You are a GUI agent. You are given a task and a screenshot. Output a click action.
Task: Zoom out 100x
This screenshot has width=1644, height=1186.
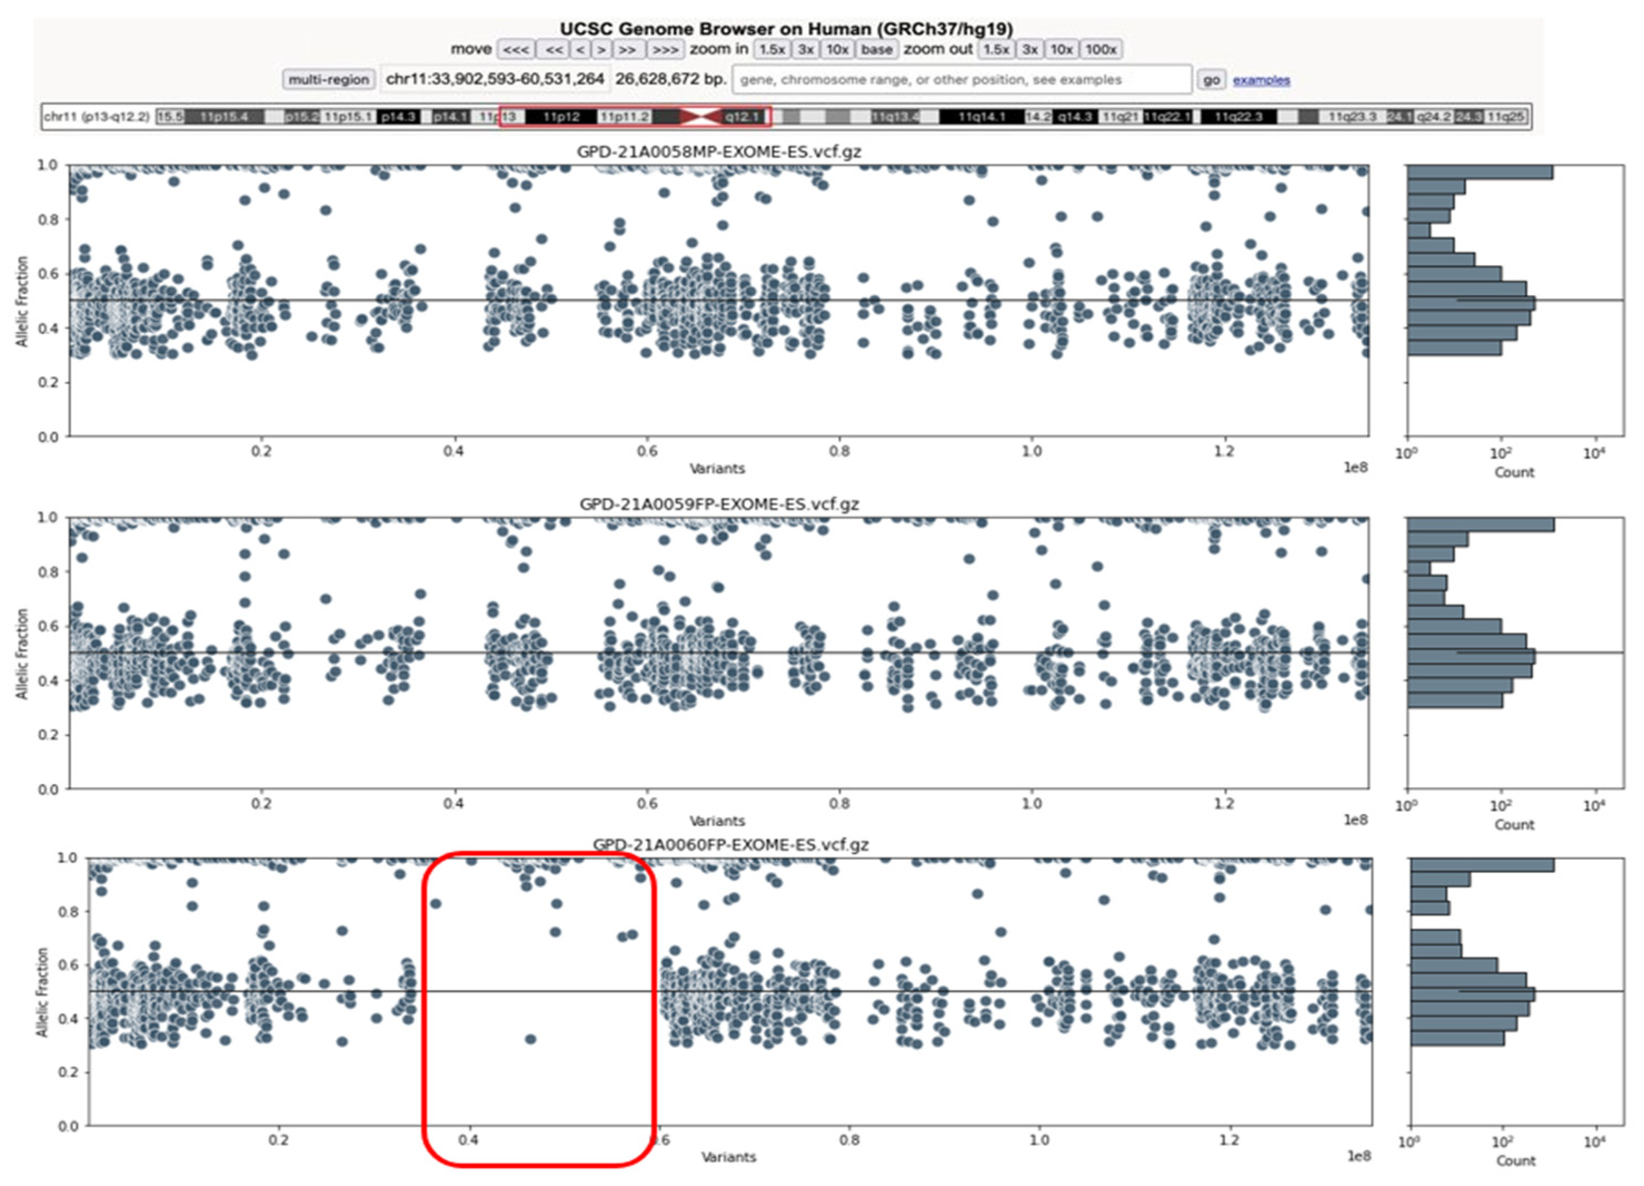[x=1100, y=49]
